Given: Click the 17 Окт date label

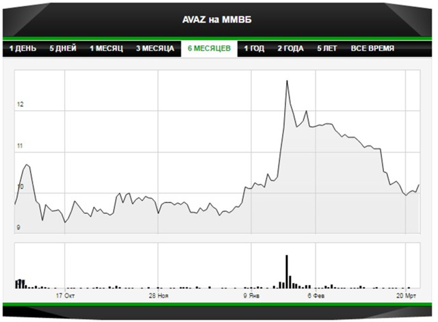Looking at the screenshot, I should click(65, 296).
